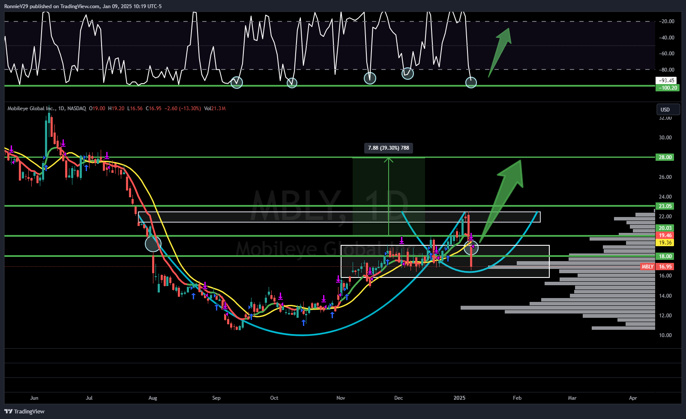Click the Mar label on time axis

[572, 398]
